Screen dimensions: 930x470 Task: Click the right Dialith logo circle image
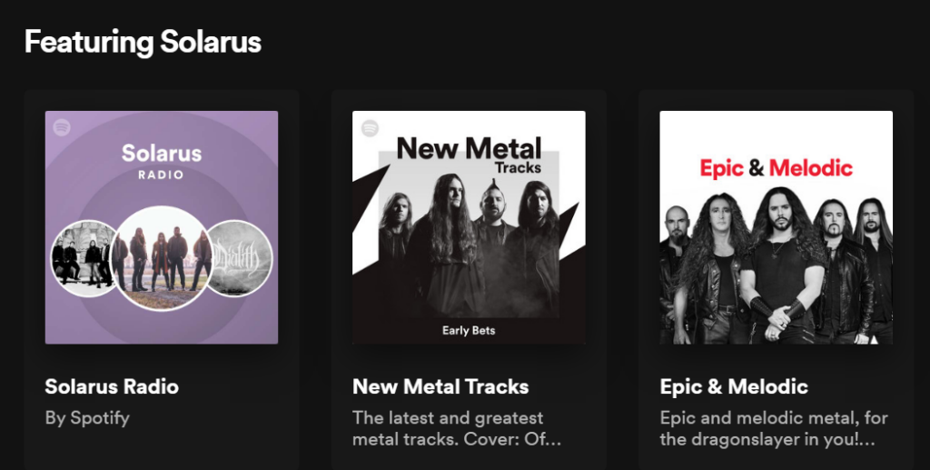(x=240, y=258)
